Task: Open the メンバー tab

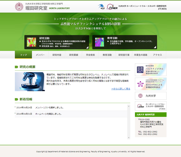Action: (x=40, y=55)
